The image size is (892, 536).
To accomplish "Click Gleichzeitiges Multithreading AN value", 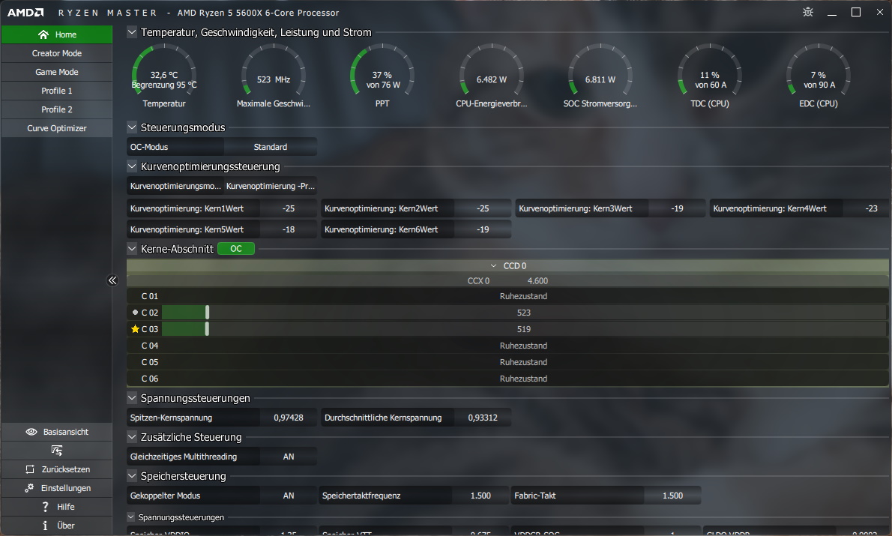I will click(289, 457).
